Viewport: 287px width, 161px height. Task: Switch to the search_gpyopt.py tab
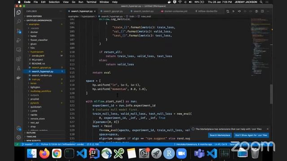[x=113, y=11]
